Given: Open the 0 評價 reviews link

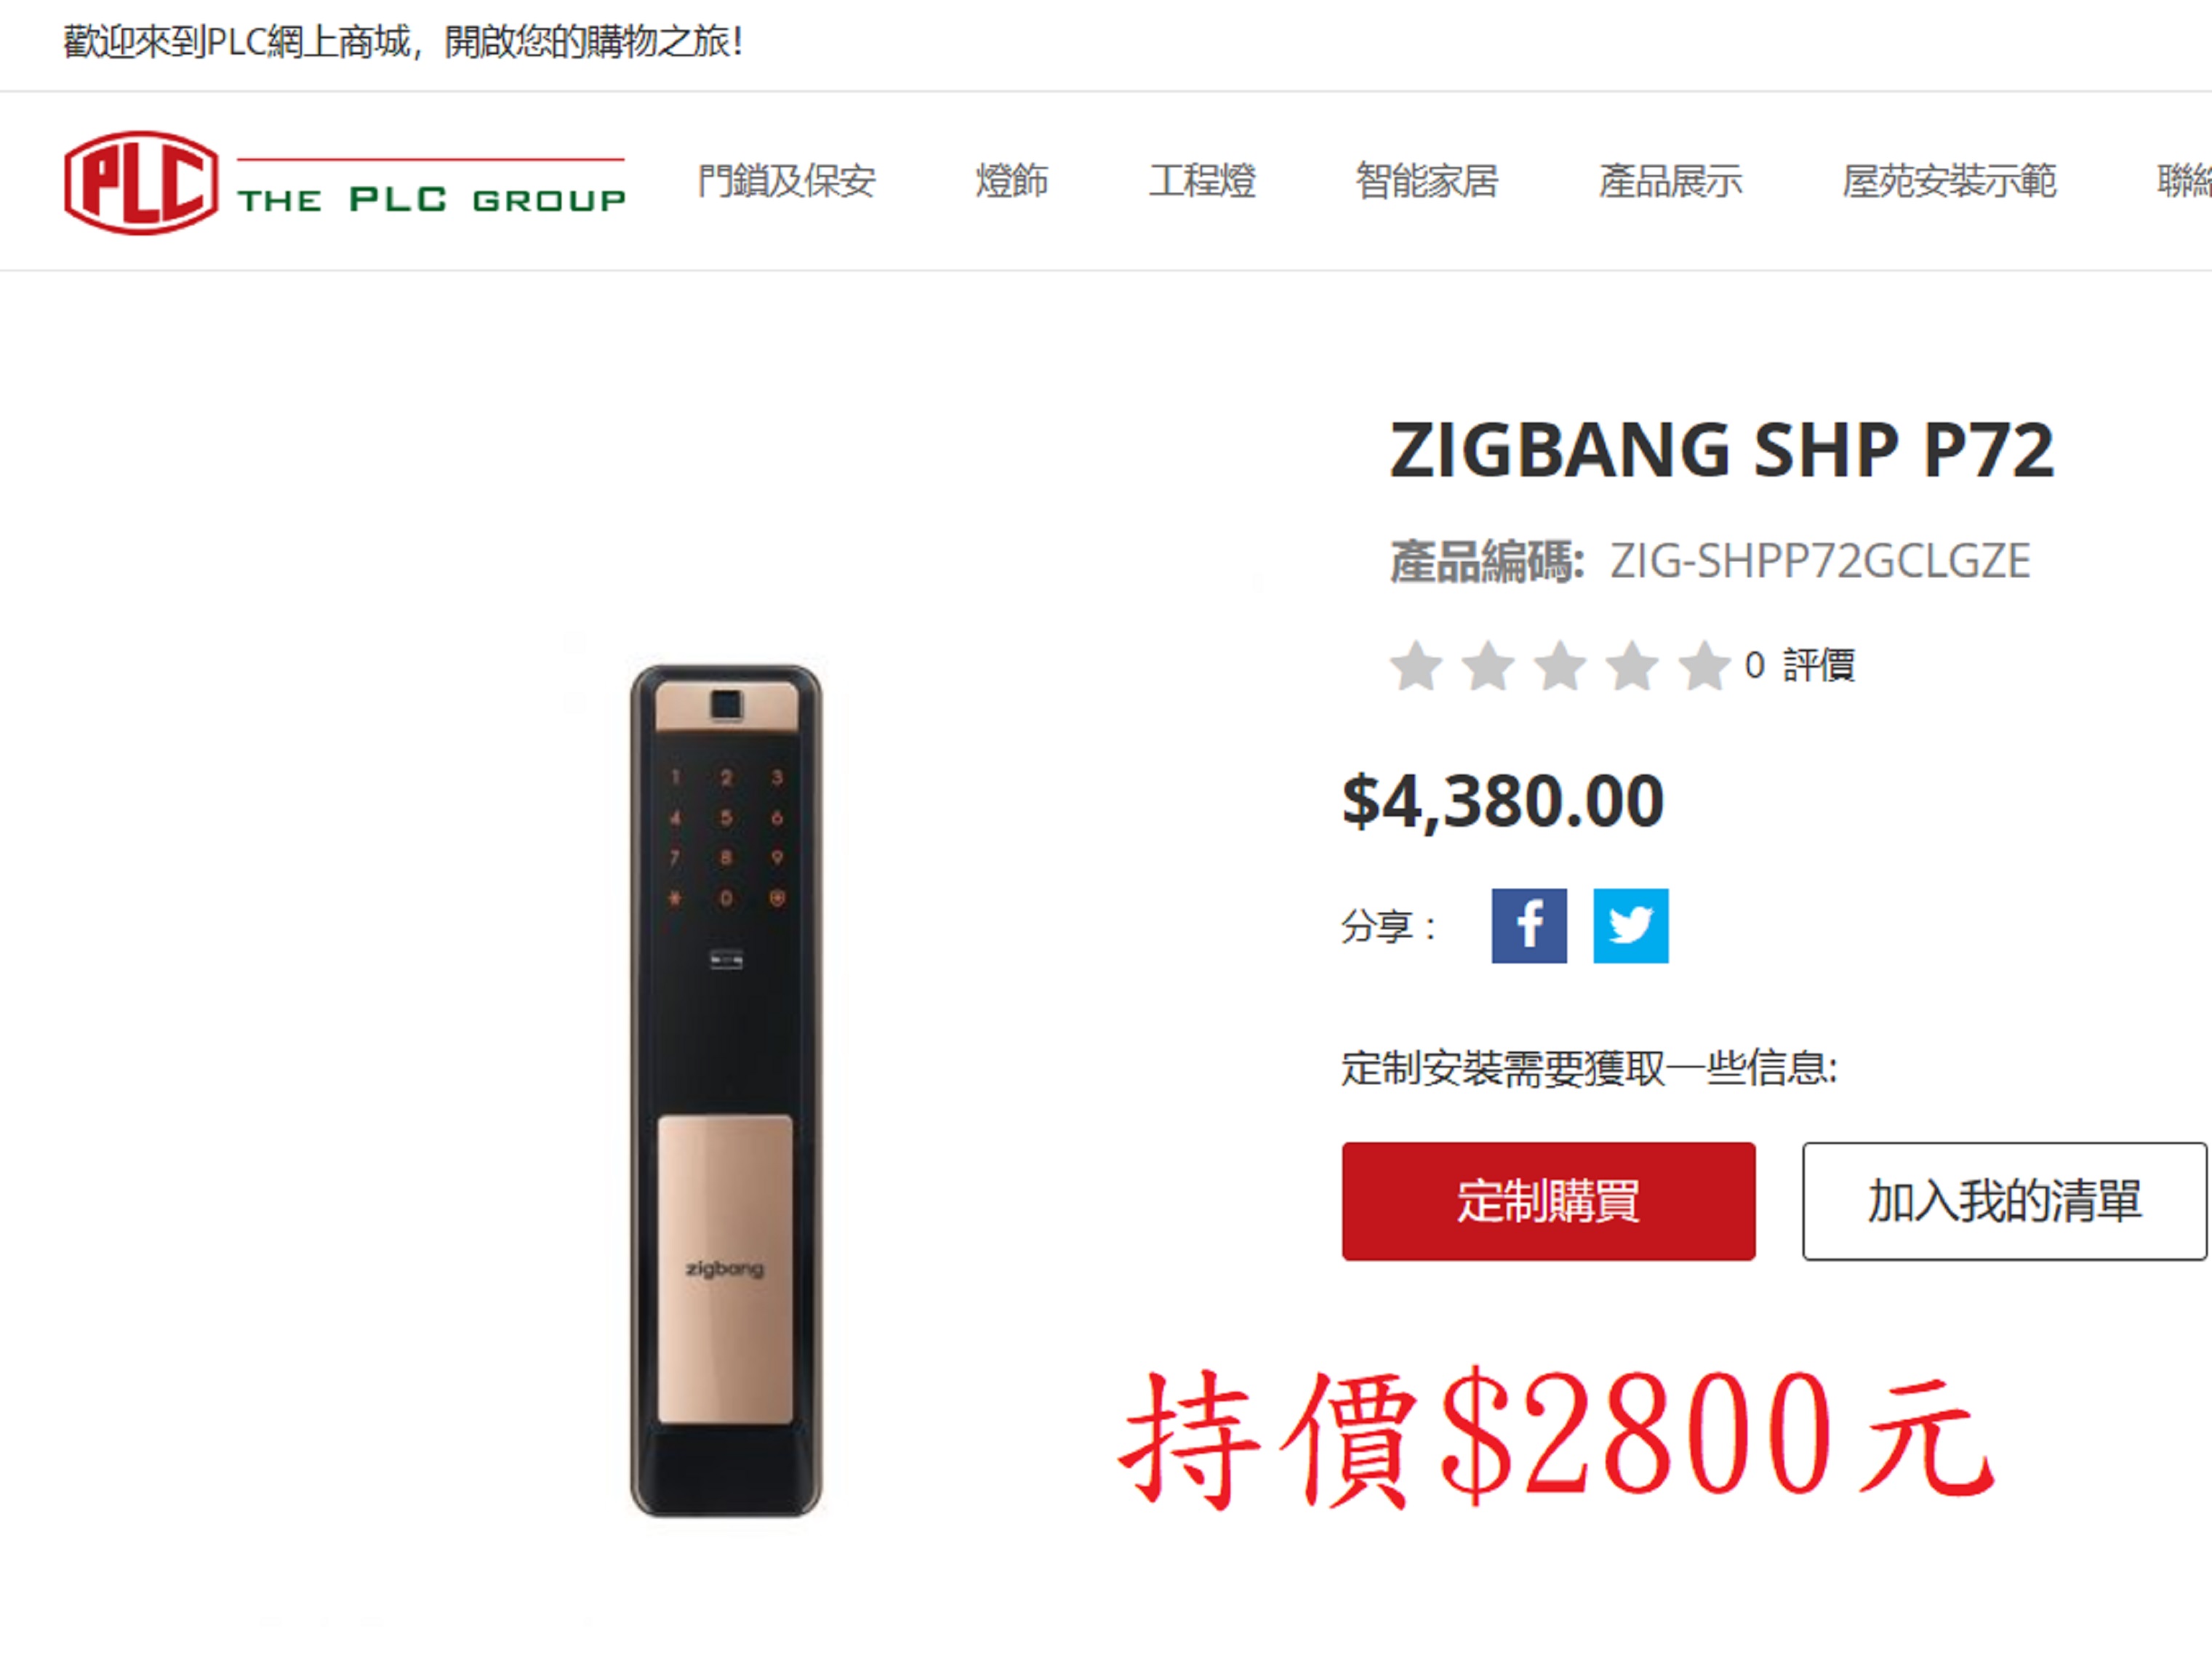Looking at the screenshot, I should click(x=1800, y=666).
